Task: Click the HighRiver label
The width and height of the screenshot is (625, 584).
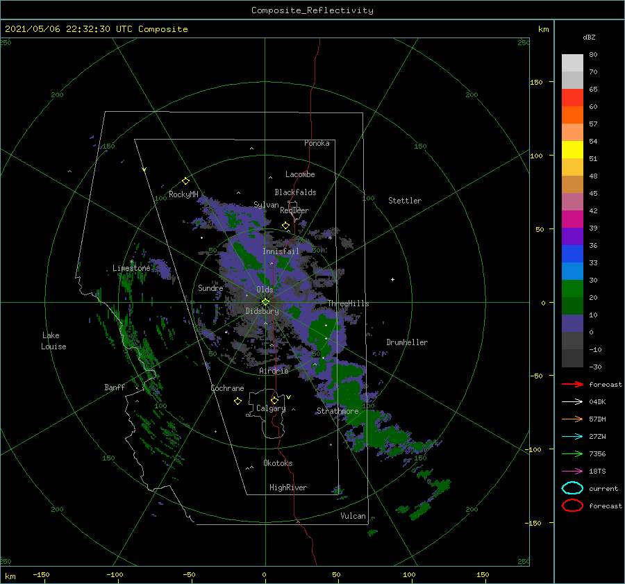Action: 288,487
